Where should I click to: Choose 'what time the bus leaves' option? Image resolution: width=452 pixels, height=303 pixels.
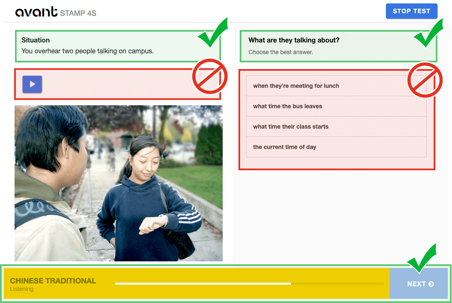tap(336, 107)
